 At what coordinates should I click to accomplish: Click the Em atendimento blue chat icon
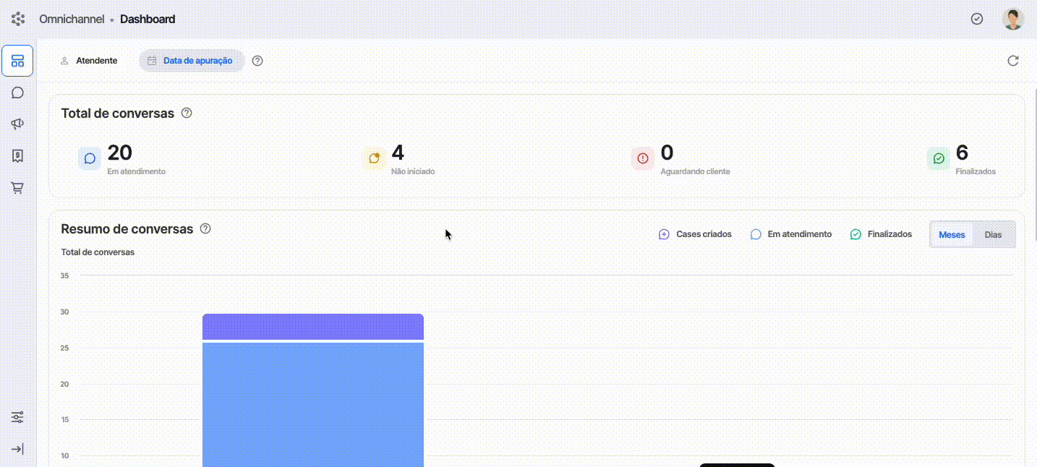(x=90, y=158)
